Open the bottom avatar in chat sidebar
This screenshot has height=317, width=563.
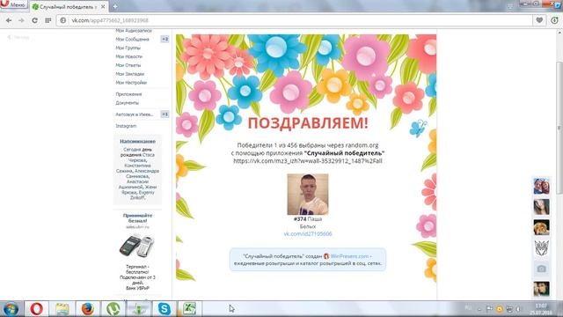point(541,289)
